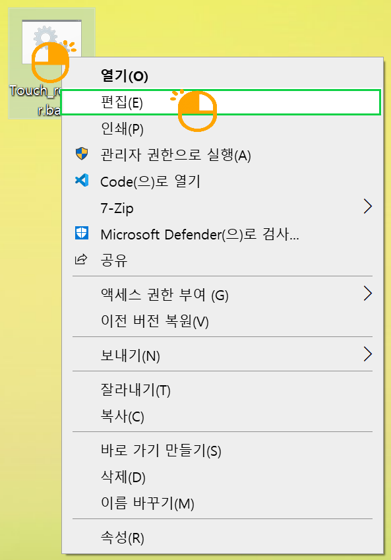391x560 pixels.
Task: Expand the 7-Zip submenu arrow
Action: (368, 206)
